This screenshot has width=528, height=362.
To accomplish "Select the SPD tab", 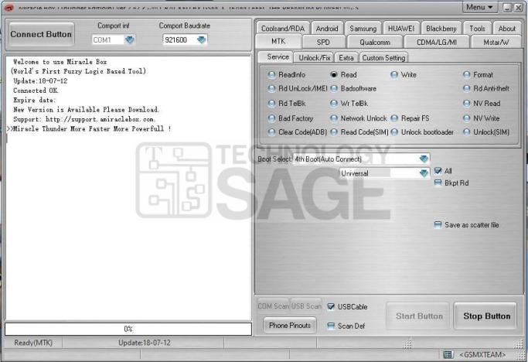I will pyautogui.click(x=323, y=42).
